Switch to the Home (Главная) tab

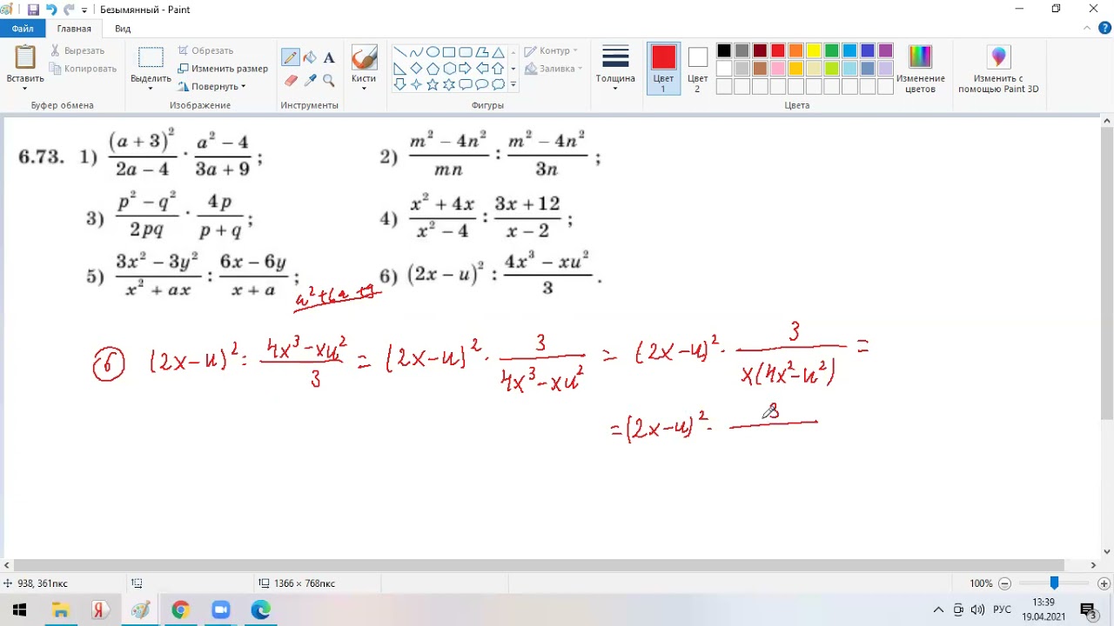(74, 29)
